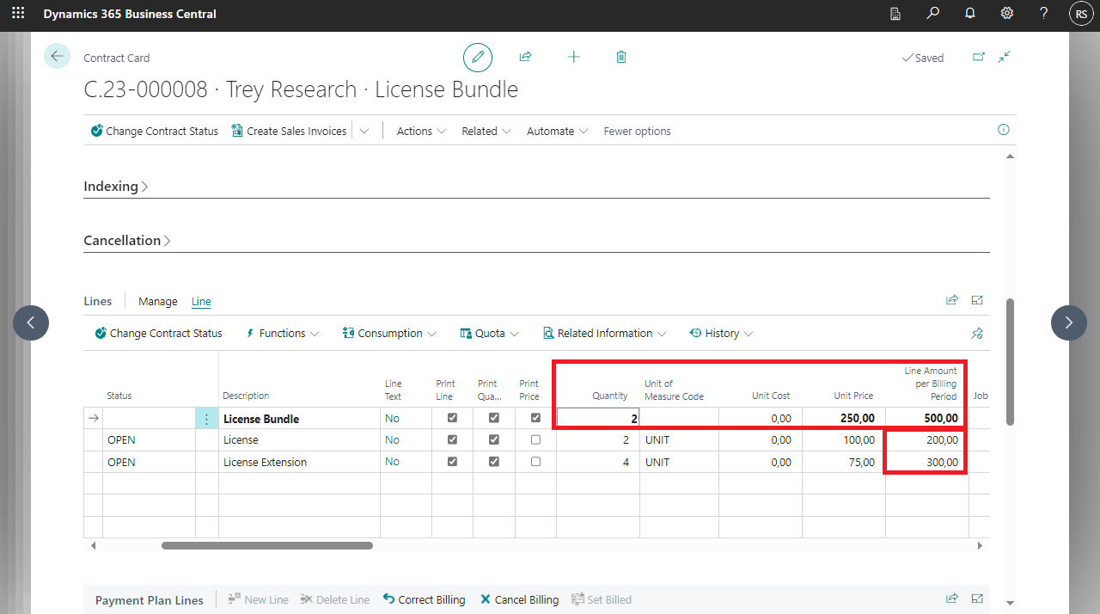Open the search magnifier icon
Image resolution: width=1100 pixels, height=614 pixels.
[932, 14]
